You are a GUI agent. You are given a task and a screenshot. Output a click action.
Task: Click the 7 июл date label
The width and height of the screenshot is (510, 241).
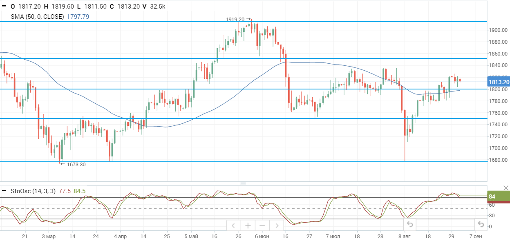(x=333, y=237)
